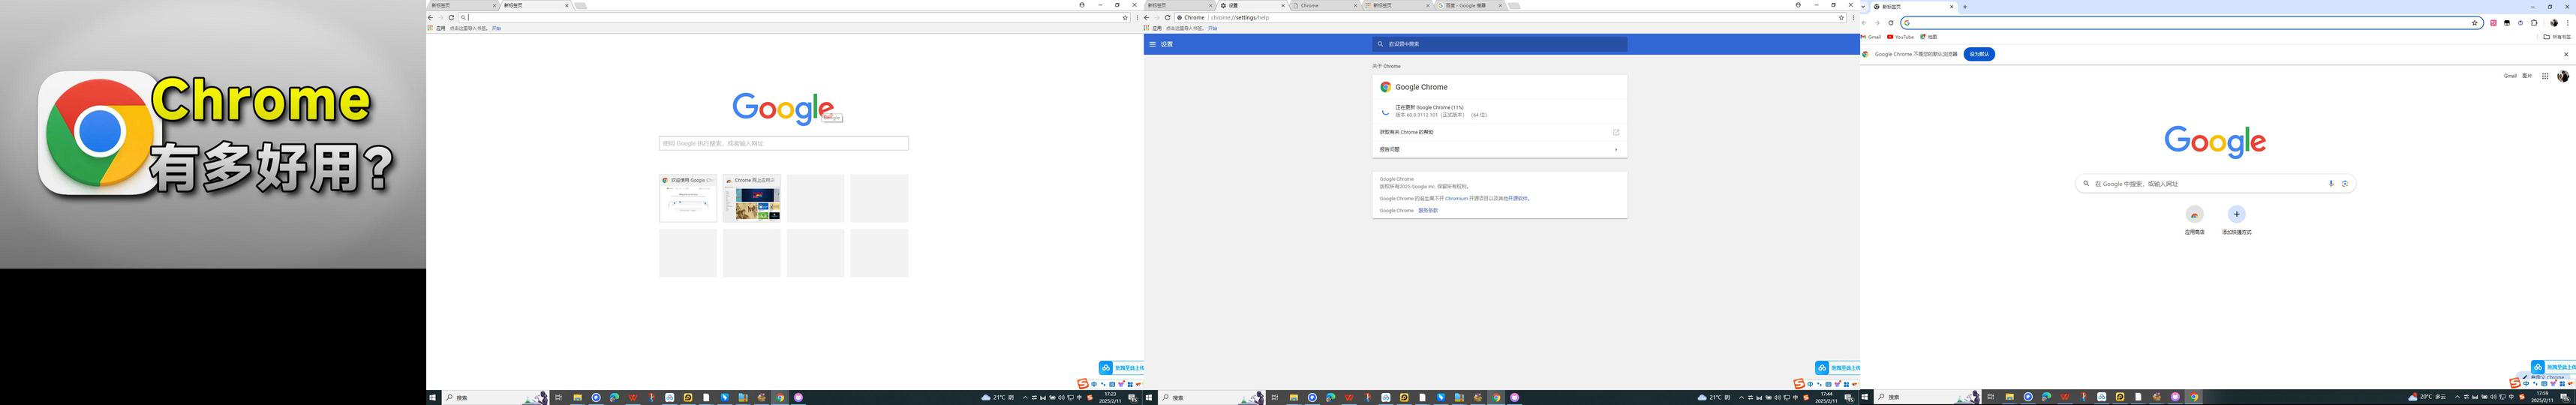This screenshot has width=2576, height=405.
Task: Click 添加快捷方式 plus button
Action: click(x=2237, y=214)
